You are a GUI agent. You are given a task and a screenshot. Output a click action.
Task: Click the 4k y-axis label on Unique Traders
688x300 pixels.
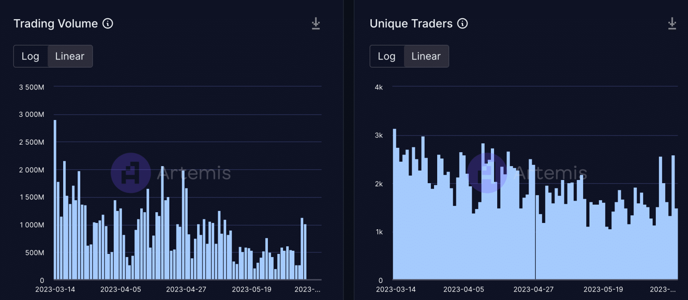click(378, 87)
